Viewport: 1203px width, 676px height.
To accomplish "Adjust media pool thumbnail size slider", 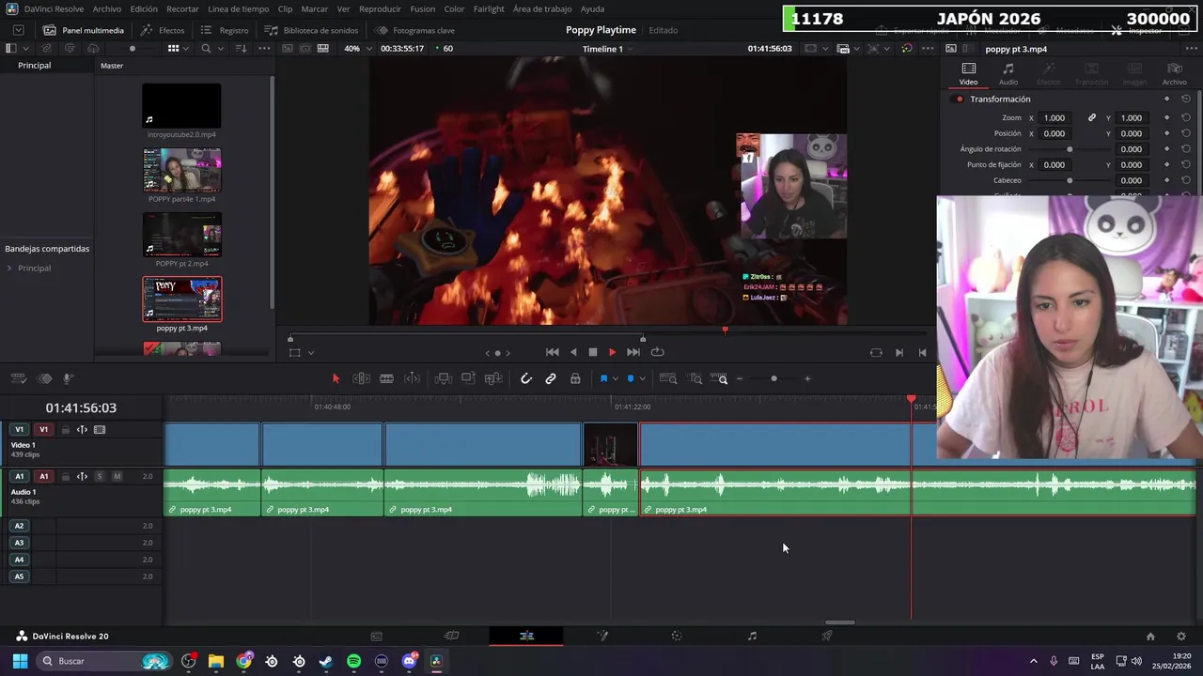I will pyautogui.click(x=132, y=49).
